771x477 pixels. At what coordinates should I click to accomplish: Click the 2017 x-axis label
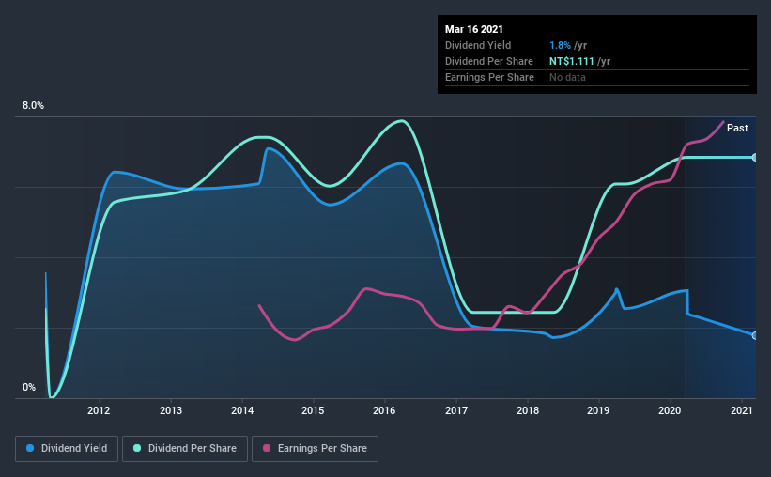point(456,410)
